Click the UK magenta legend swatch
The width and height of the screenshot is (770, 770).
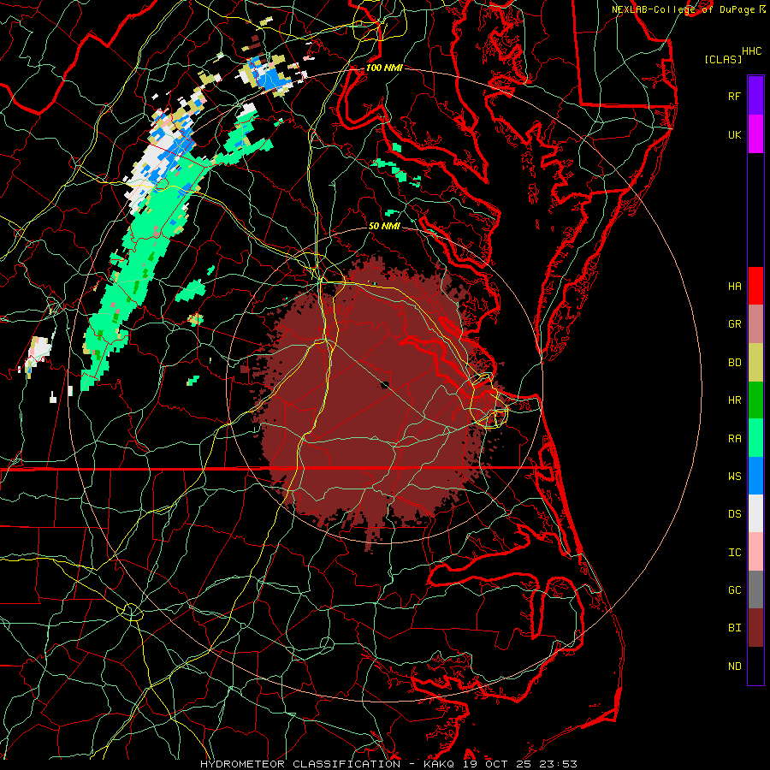pos(755,134)
